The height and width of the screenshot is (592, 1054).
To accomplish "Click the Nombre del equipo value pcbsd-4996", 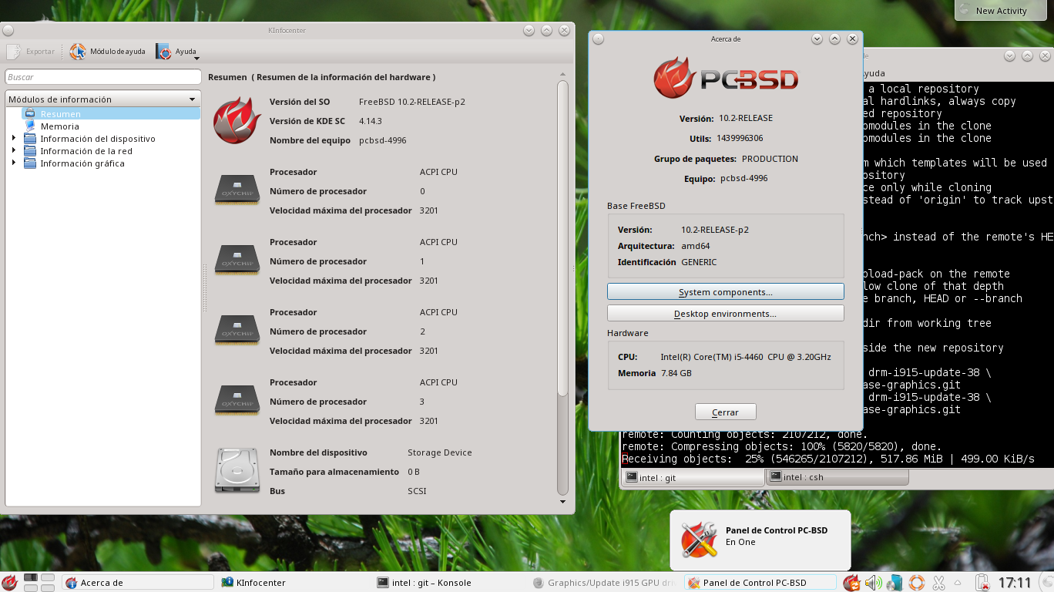I will pyautogui.click(x=383, y=140).
